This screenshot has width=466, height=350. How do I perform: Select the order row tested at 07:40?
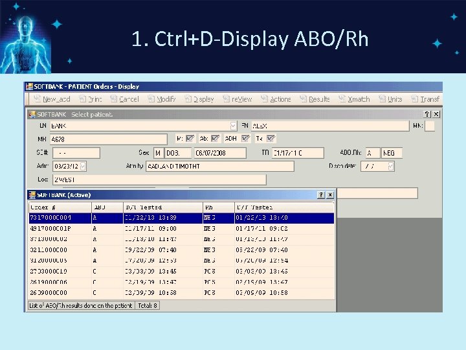click(x=181, y=250)
